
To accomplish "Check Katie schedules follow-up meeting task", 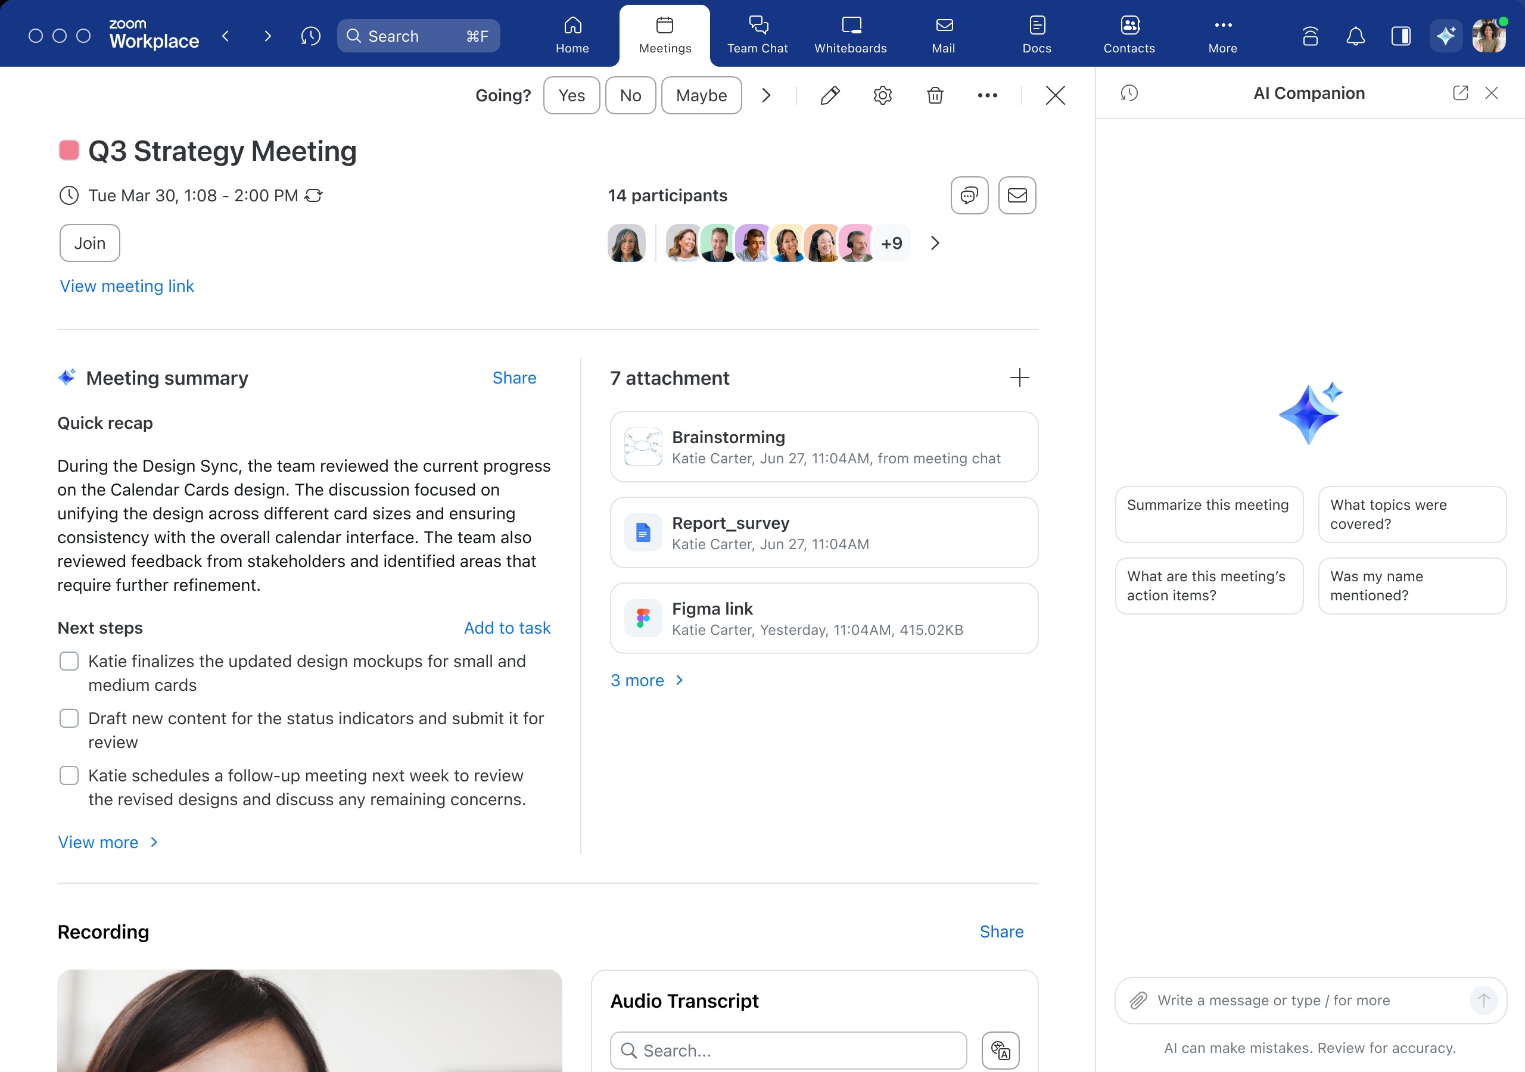I will point(69,775).
